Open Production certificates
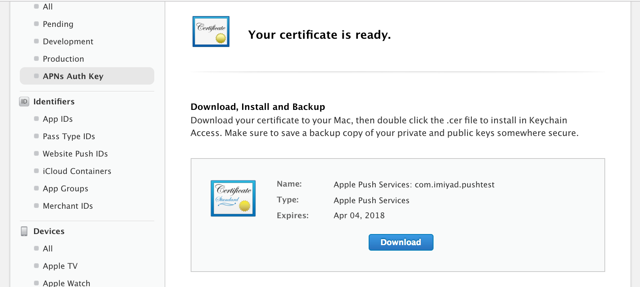Image resolution: width=640 pixels, height=287 pixels. click(x=63, y=59)
